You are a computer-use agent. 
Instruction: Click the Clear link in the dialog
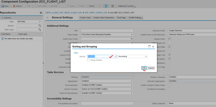[x=76, y=53]
